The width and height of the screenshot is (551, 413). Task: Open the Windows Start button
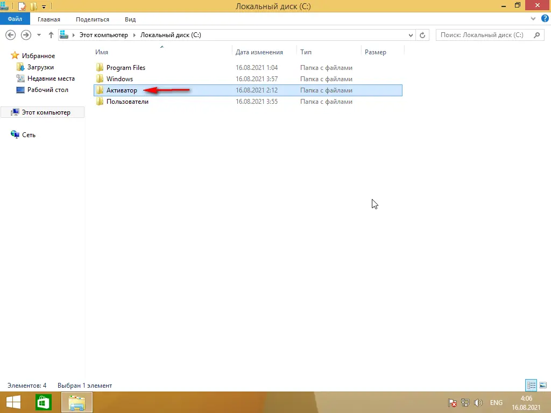(x=13, y=402)
